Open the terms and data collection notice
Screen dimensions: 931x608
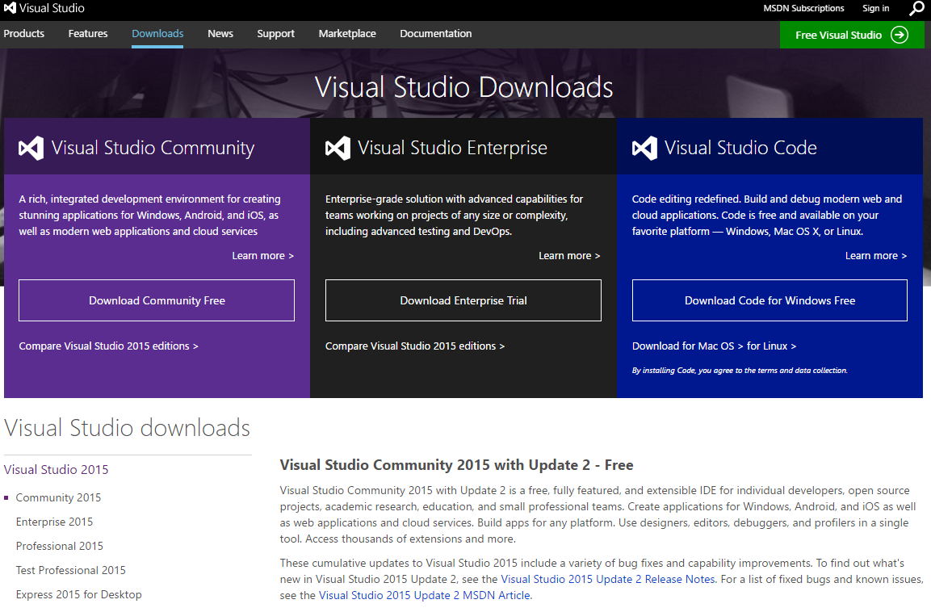(740, 371)
